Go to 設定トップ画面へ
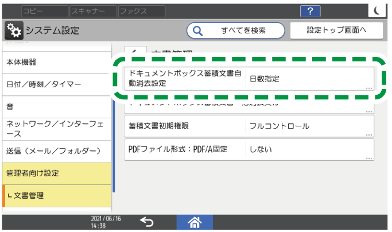The width and height of the screenshot is (392, 232). tap(336, 30)
